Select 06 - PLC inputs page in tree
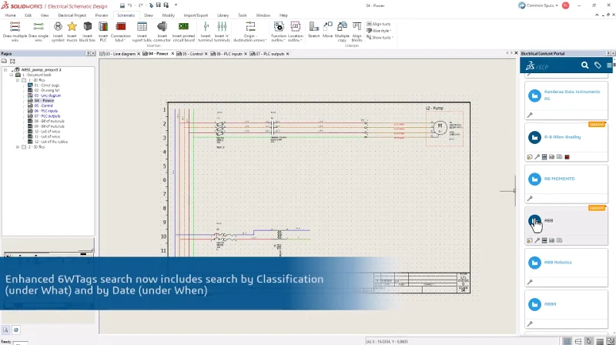 pyautogui.click(x=45, y=110)
